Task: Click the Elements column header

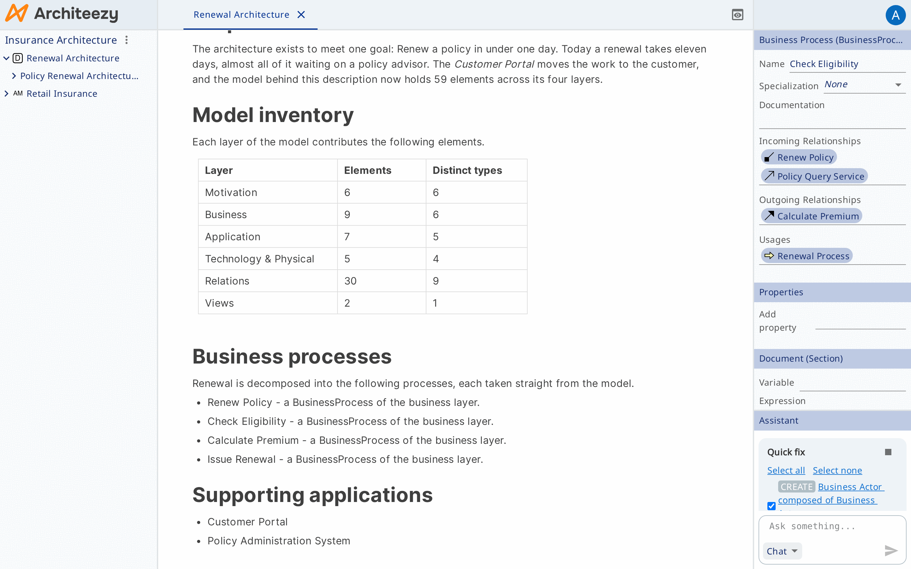Action: click(368, 170)
